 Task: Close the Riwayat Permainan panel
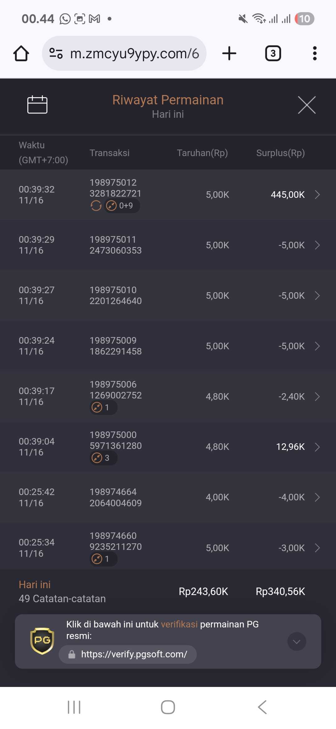pos(306,105)
